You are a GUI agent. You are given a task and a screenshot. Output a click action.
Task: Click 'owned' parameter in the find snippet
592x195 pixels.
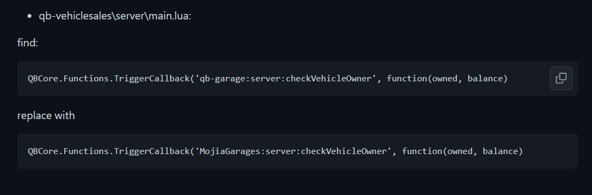click(x=445, y=79)
